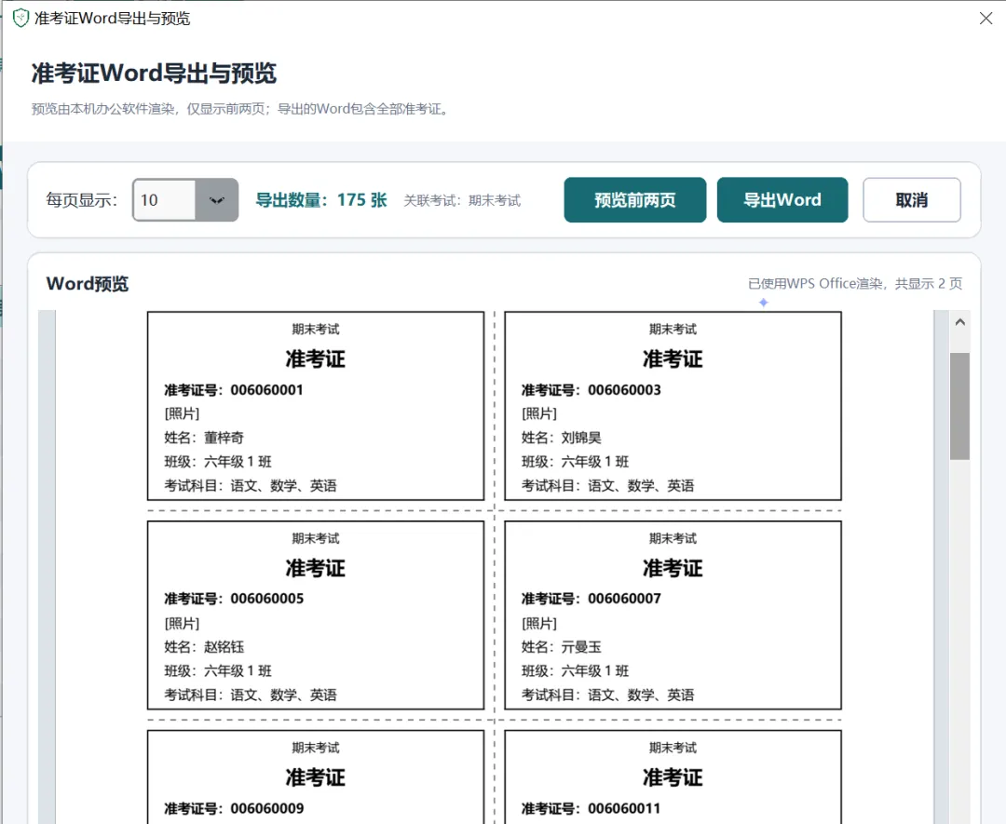Select admission card number 006060005
The width and height of the screenshot is (1006, 824).
(x=234, y=599)
